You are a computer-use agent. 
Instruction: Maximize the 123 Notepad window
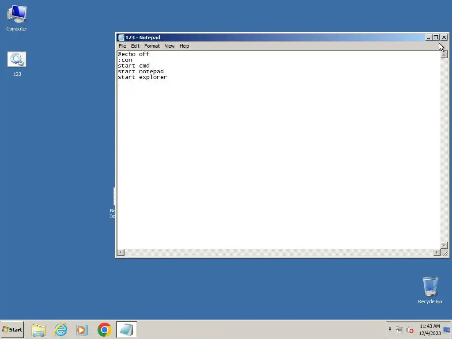[x=436, y=38]
